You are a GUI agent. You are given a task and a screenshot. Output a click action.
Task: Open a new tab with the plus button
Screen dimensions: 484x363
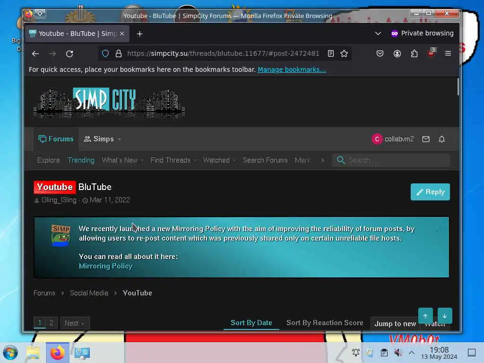pyautogui.click(x=139, y=34)
